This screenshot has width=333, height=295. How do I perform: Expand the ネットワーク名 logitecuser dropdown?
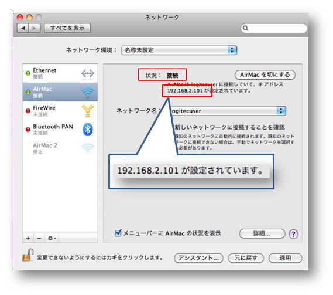point(228,111)
